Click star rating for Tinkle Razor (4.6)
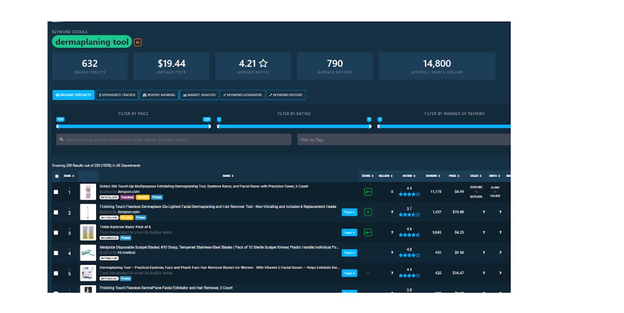624x313 pixels. (x=409, y=235)
